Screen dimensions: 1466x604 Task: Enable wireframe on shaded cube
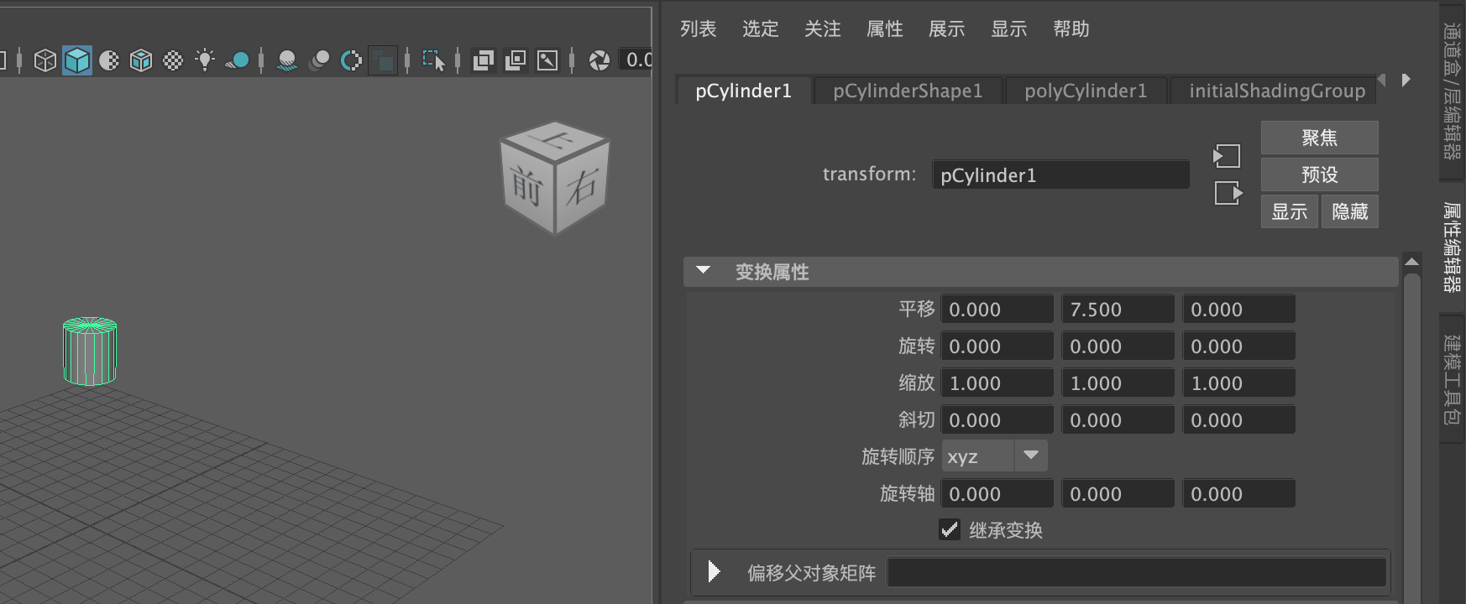[141, 60]
